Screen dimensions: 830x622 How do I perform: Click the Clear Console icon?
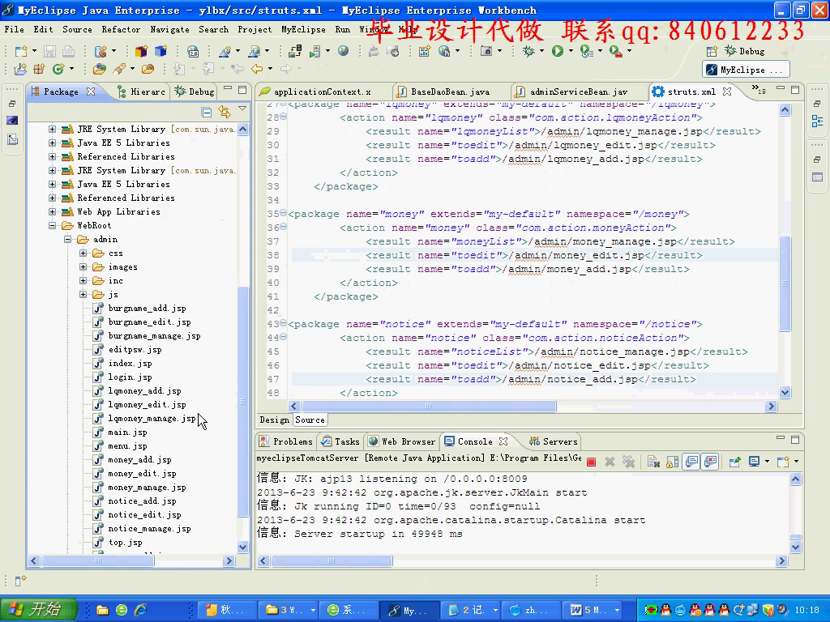(x=653, y=462)
